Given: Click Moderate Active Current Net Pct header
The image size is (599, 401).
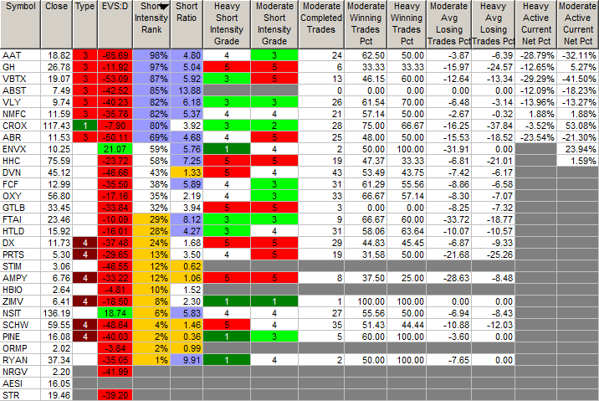Looking at the screenshot, I should pos(578,24).
